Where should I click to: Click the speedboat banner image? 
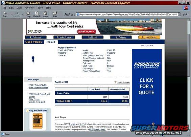tap(129, 27)
